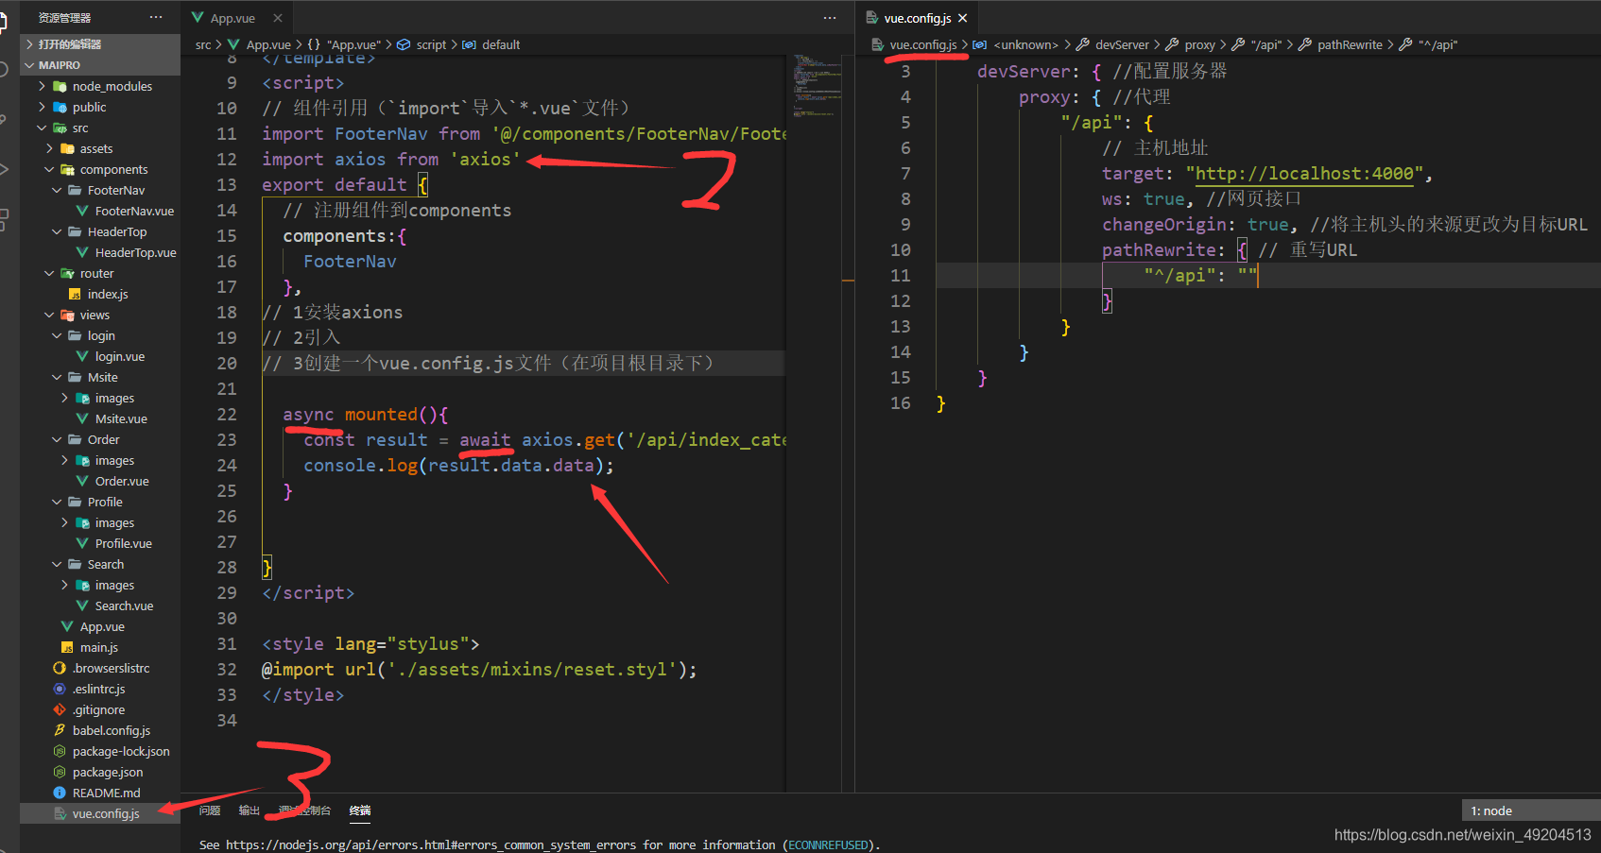Open the terminal selector dropdown showing 1: node

click(1531, 810)
